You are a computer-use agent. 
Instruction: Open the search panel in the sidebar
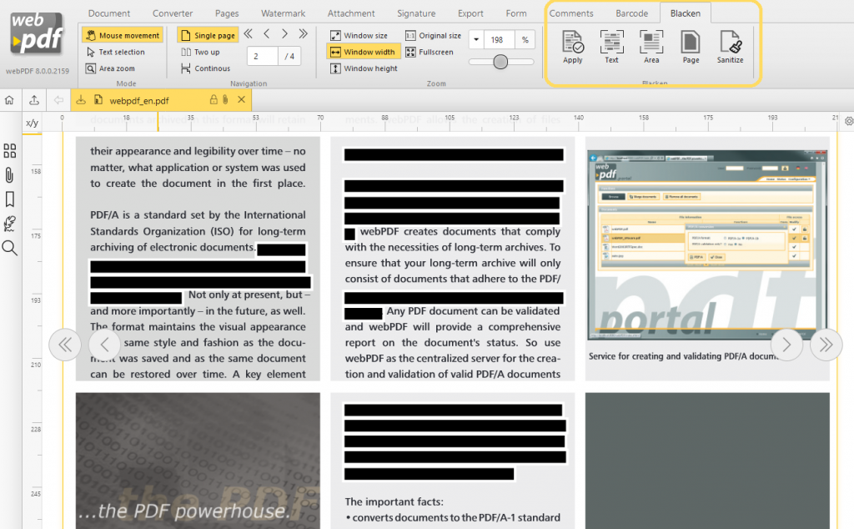(x=10, y=248)
